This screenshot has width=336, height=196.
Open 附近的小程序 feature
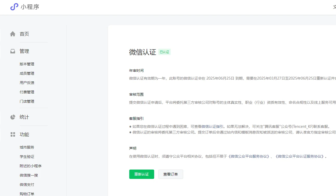pyautogui.click(x=31, y=166)
